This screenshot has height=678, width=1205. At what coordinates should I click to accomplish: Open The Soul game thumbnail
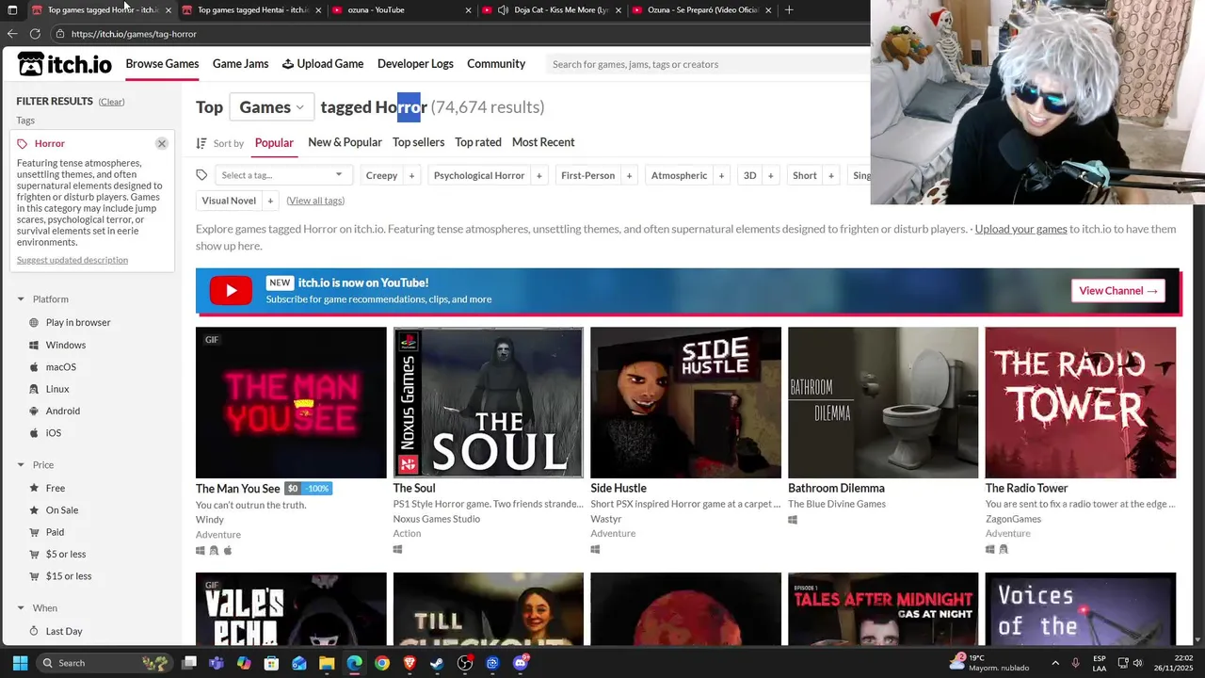[x=488, y=402]
